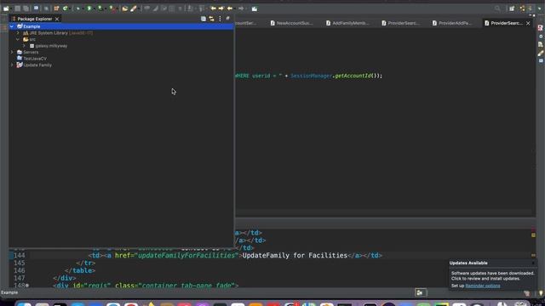Close the Updates Available popup
Screen dimensions: 545x306
(x=533, y=263)
